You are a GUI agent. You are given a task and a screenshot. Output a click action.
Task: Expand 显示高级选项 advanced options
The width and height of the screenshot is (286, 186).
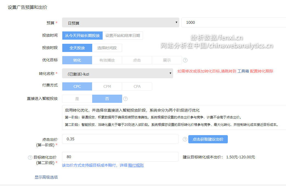46,177
